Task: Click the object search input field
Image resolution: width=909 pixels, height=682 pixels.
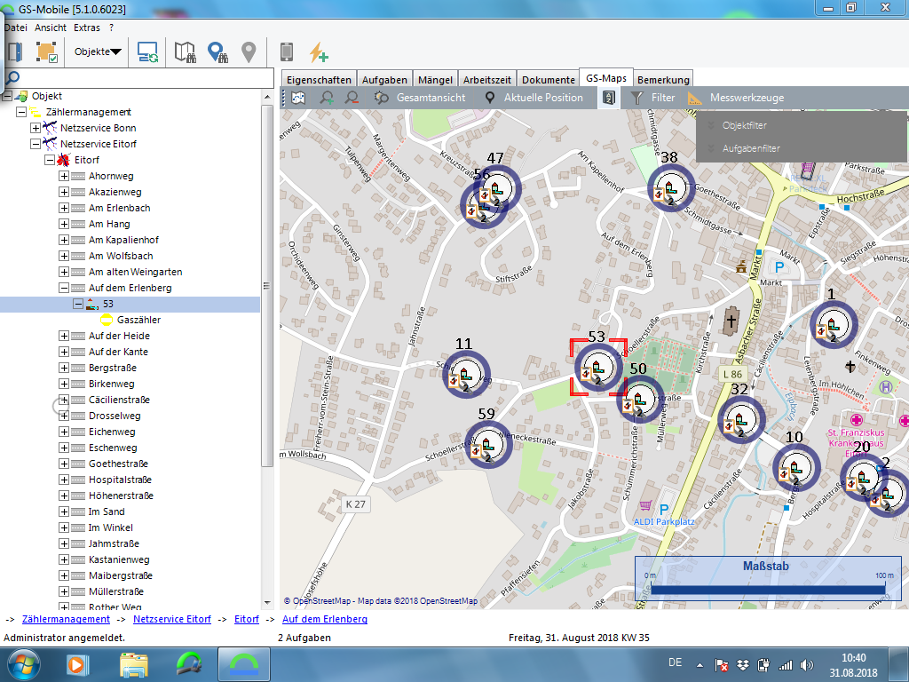Action: tap(142, 78)
